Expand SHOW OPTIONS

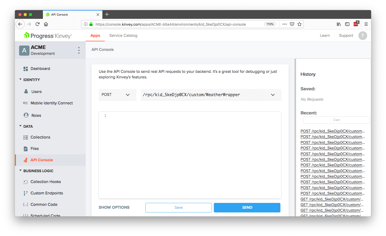114,207
